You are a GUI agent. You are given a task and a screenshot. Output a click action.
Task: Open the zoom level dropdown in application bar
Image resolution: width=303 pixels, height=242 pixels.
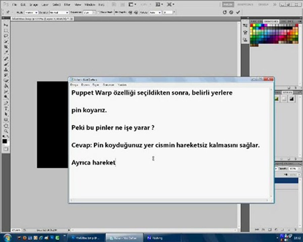pos(146,4)
